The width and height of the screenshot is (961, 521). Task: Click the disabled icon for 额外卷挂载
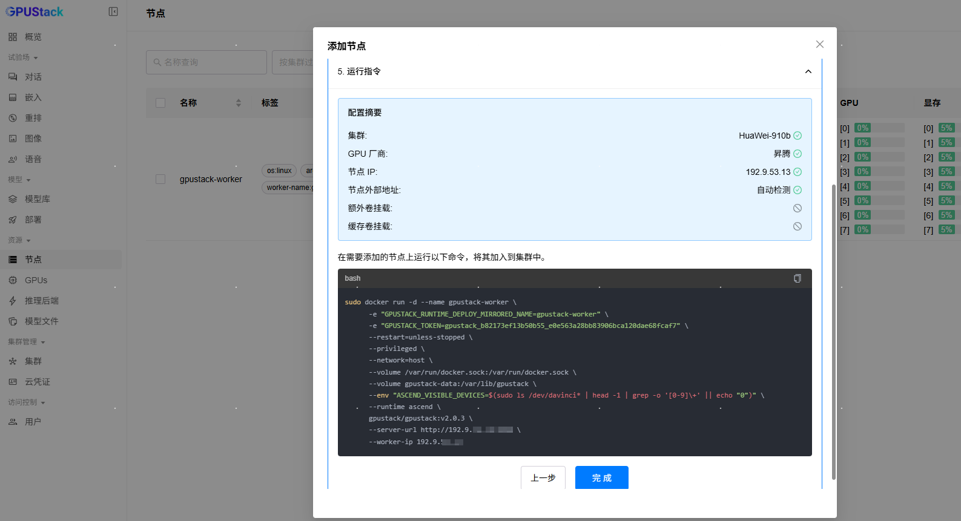tap(798, 208)
